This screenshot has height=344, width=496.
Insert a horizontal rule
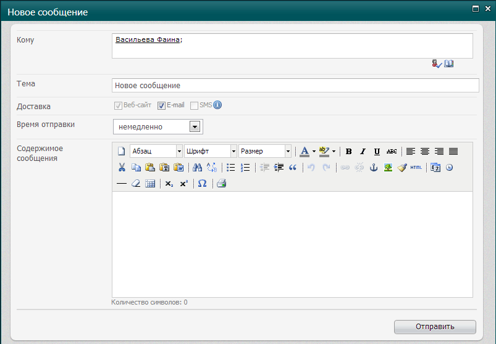pyautogui.click(x=122, y=183)
